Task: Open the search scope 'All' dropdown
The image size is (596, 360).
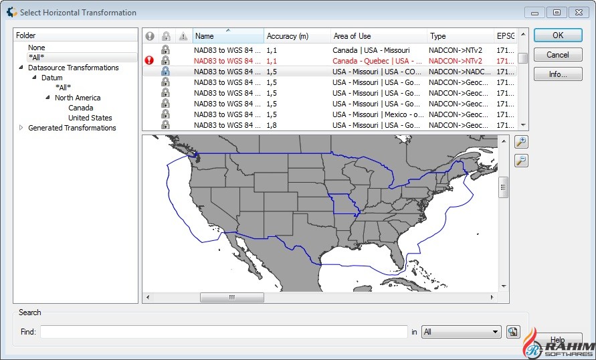Action: point(461,332)
